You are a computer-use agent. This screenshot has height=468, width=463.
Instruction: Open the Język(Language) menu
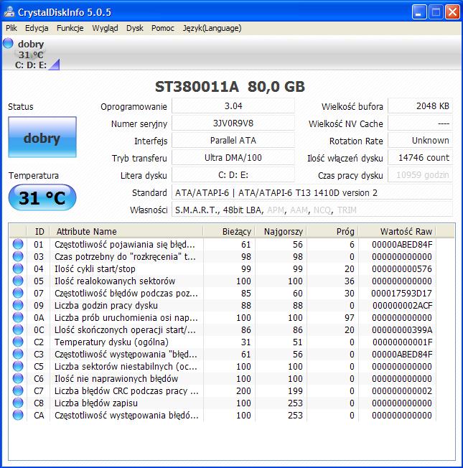coord(212,28)
